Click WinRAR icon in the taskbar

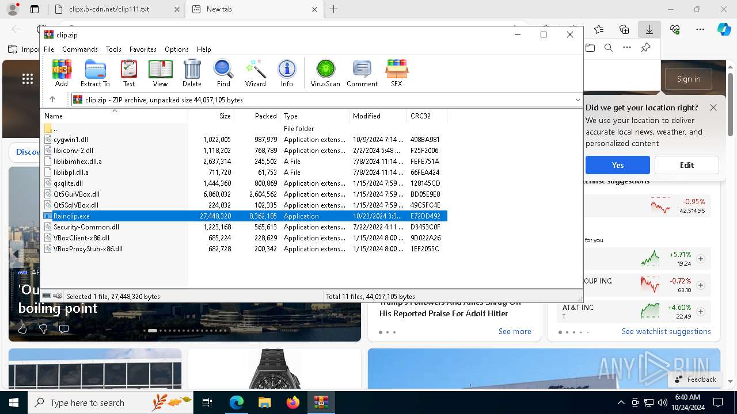coord(321,402)
